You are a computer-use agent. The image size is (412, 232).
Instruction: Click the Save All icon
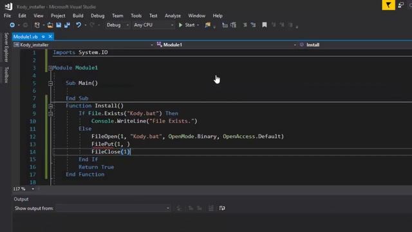67,25
